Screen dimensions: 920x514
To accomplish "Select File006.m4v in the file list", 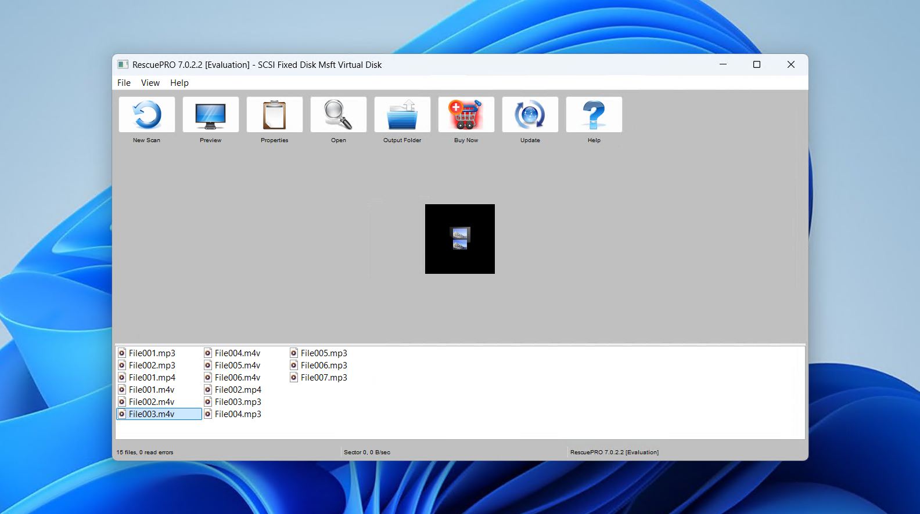I will [238, 378].
